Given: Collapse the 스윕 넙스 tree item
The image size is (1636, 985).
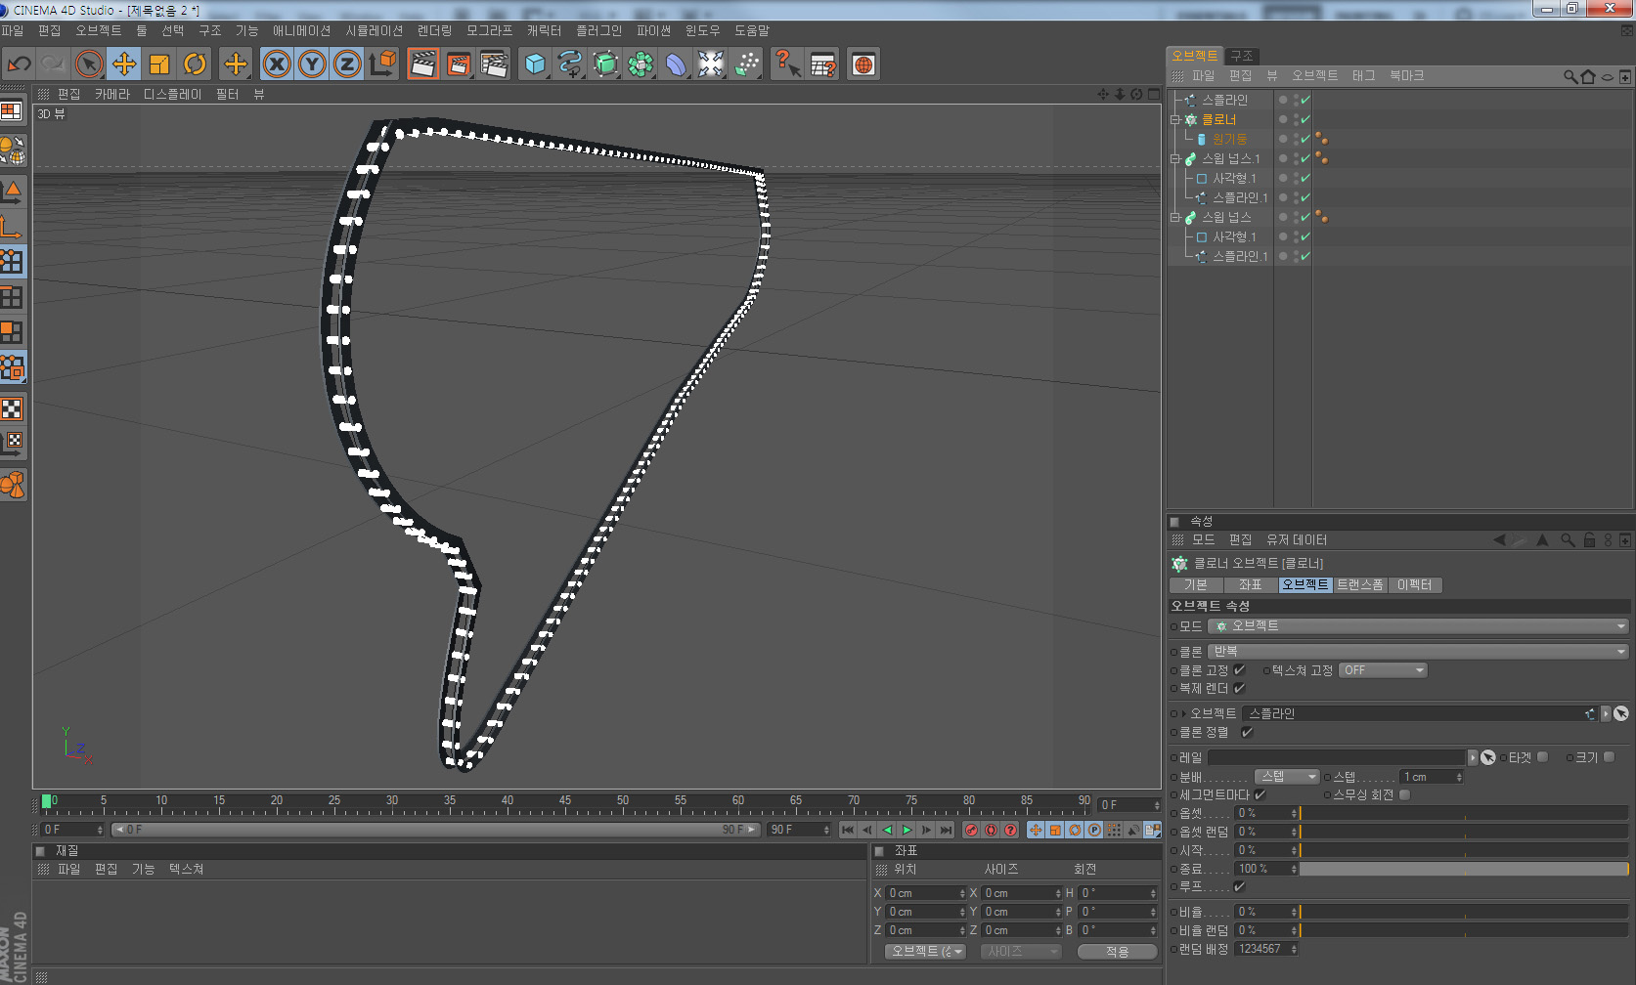Looking at the screenshot, I should click(1175, 217).
